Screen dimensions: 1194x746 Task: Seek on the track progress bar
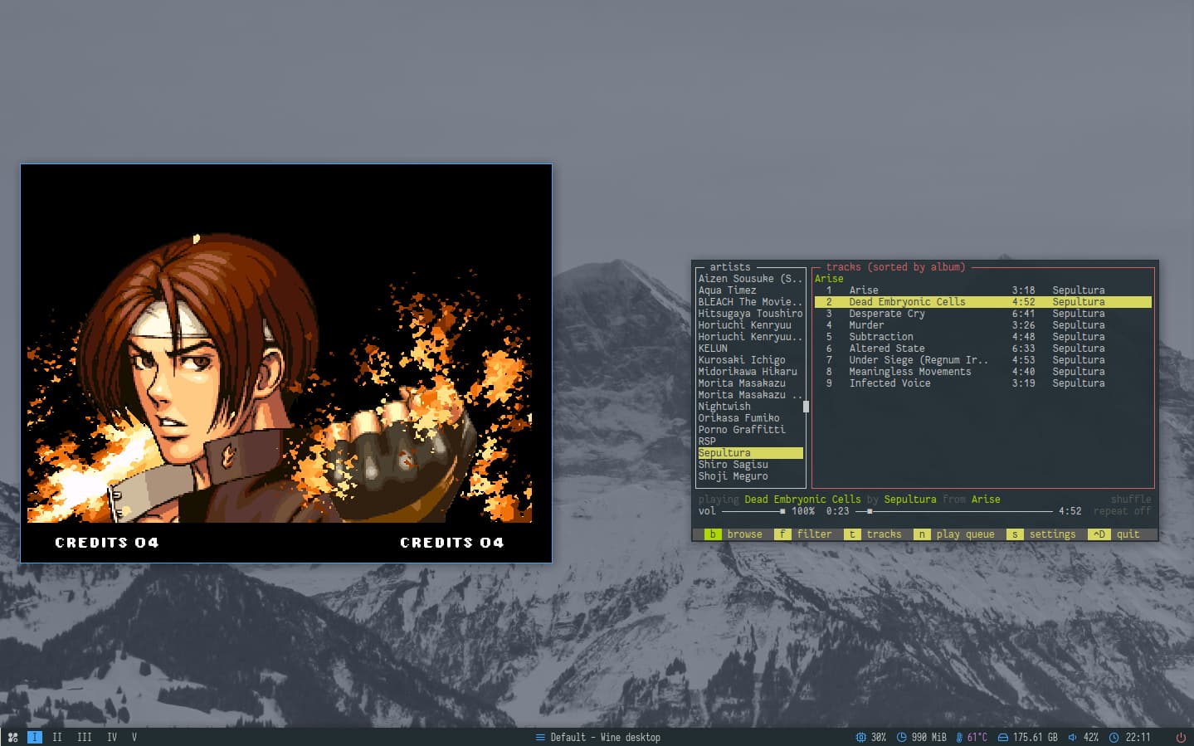(x=954, y=511)
